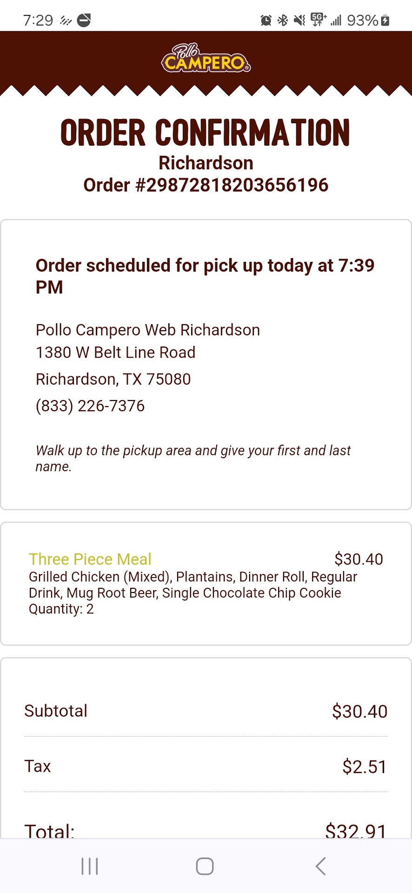Call the (833) 226-7376 phone number
This screenshot has width=412, height=893.
90,406
